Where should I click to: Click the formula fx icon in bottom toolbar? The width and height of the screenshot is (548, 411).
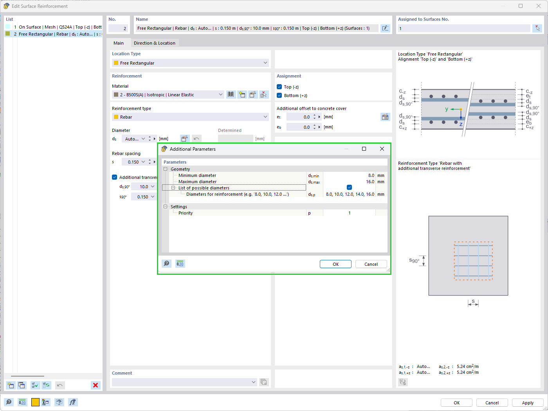73,402
